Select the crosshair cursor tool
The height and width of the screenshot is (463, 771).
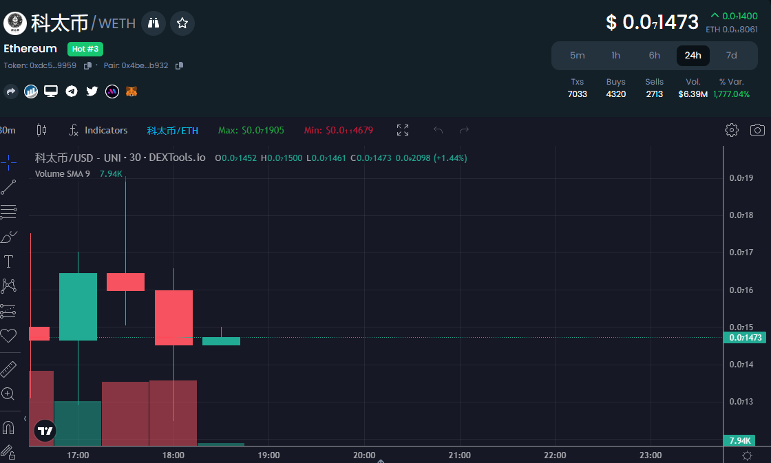click(x=8, y=162)
